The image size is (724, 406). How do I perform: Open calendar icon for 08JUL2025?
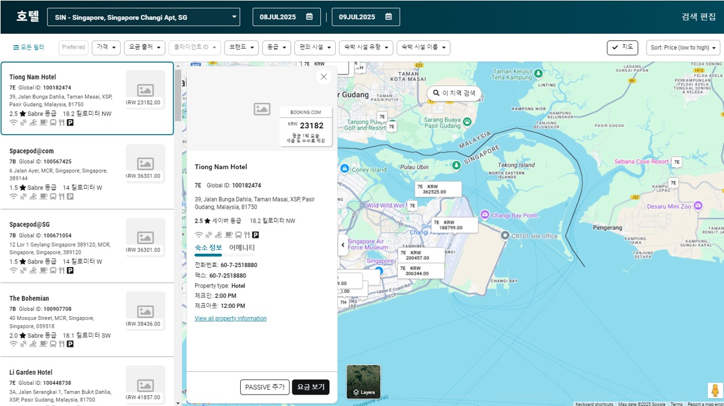coord(309,17)
